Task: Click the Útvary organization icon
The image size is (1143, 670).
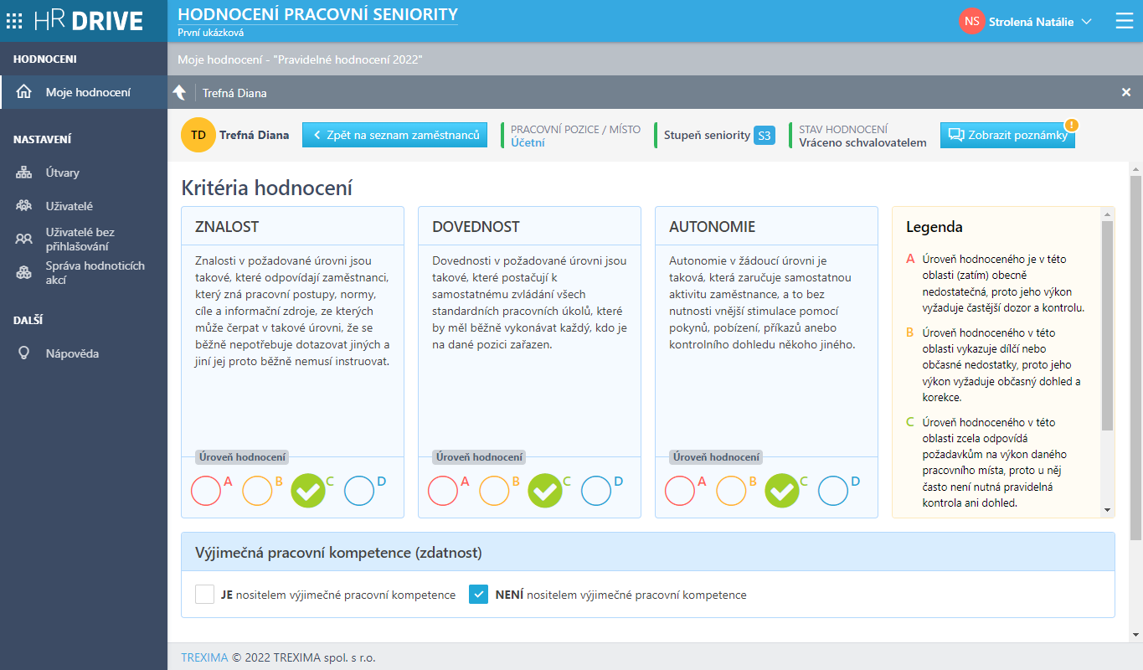Action: 24,173
